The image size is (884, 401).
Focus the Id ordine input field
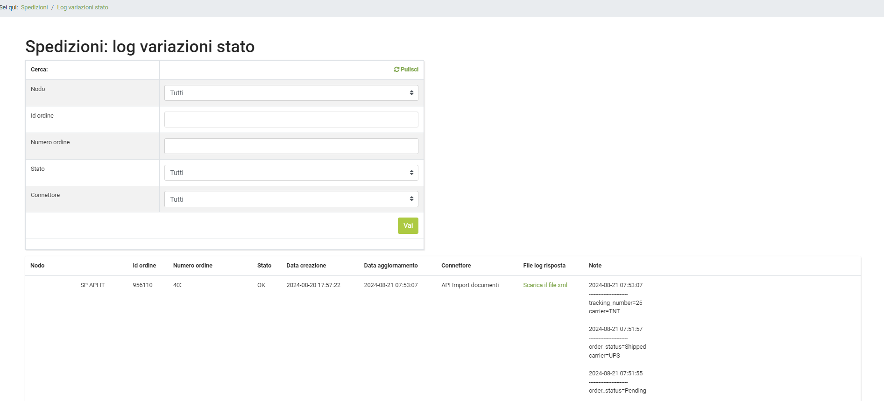tap(291, 120)
